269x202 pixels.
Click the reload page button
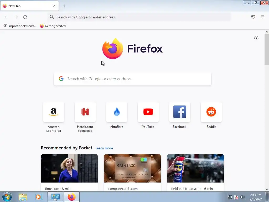click(x=25, y=17)
